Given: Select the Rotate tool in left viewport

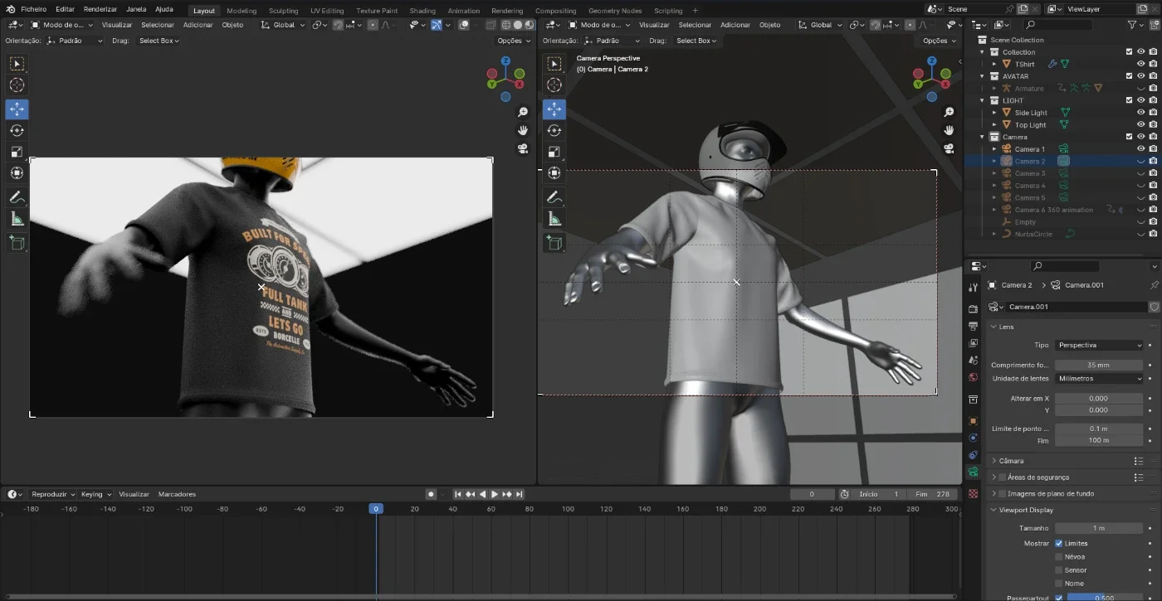Looking at the screenshot, I should pyautogui.click(x=17, y=130).
